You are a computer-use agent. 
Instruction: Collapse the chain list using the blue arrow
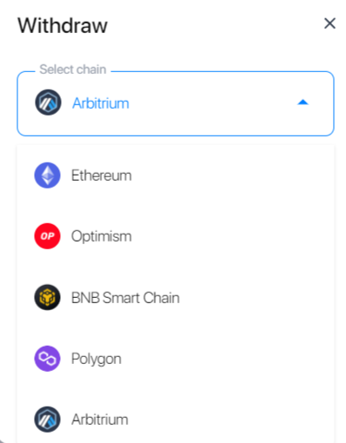tap(303, 102)
